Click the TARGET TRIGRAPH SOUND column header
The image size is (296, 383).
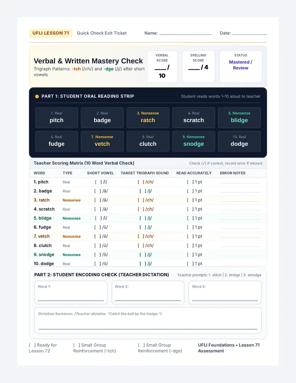145,173
